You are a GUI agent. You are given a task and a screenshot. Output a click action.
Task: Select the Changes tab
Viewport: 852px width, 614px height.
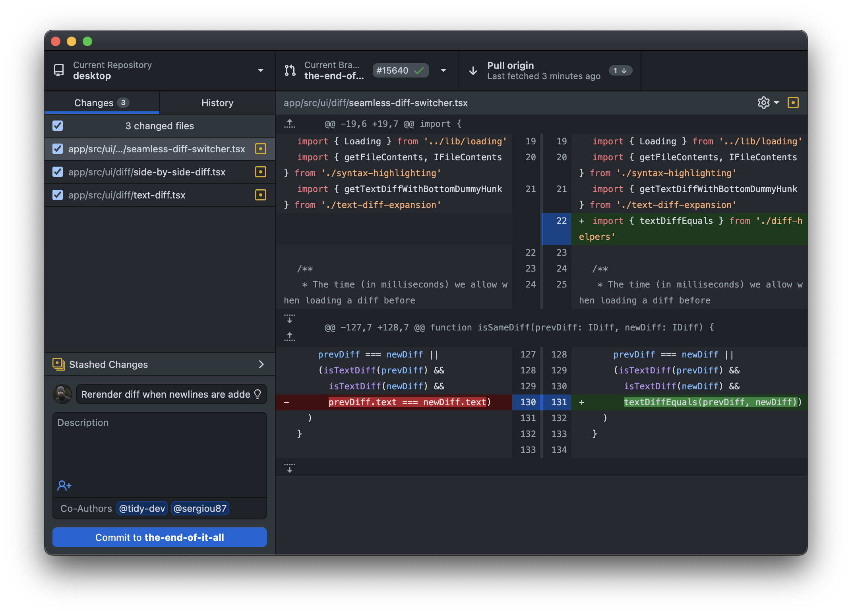pos(102,103)
